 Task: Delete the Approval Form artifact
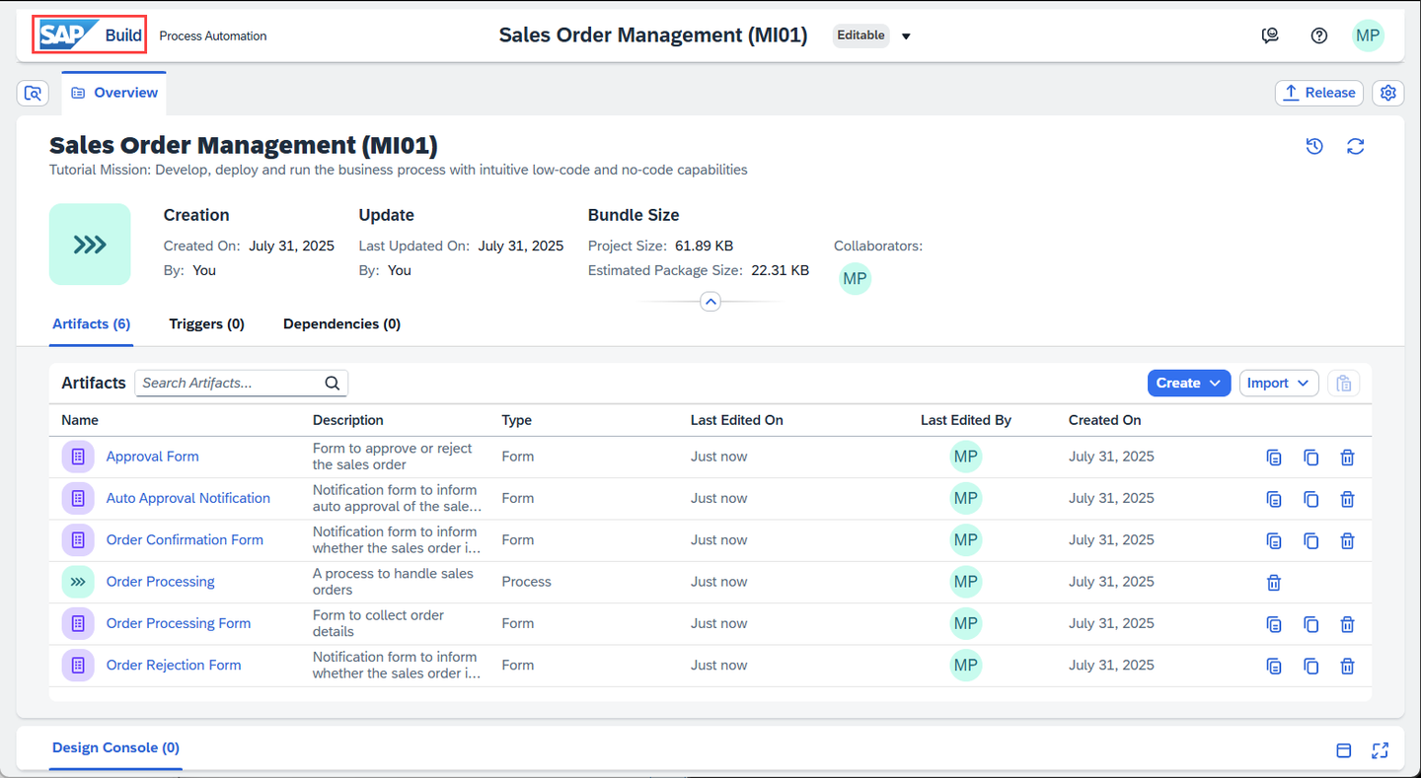[x=1347, y=458]
